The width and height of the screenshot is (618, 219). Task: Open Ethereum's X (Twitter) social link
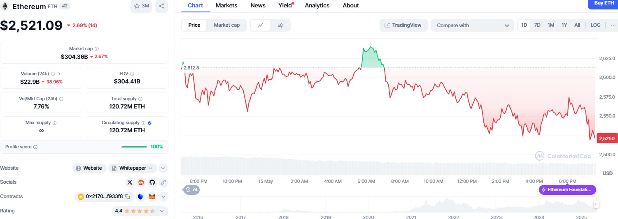tap(130, 182)
